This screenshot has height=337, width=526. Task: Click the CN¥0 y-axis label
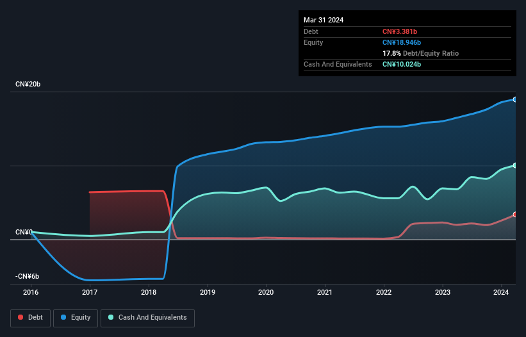(24, 232)
